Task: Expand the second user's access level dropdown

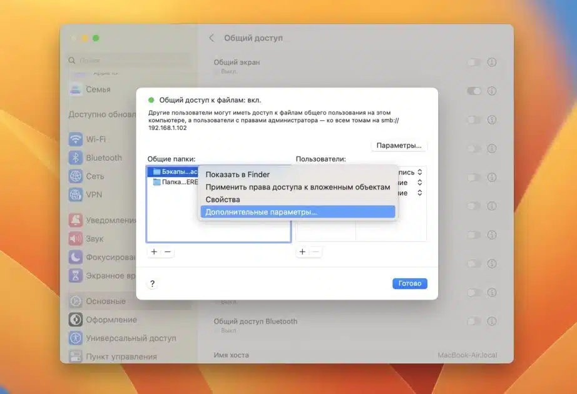Action: click(x=419, y=183)
